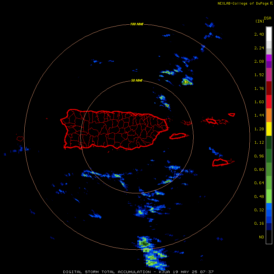Click the ND legend label
Image resolution: width=274 pixels, height=274 pixels.
[262, 237]
